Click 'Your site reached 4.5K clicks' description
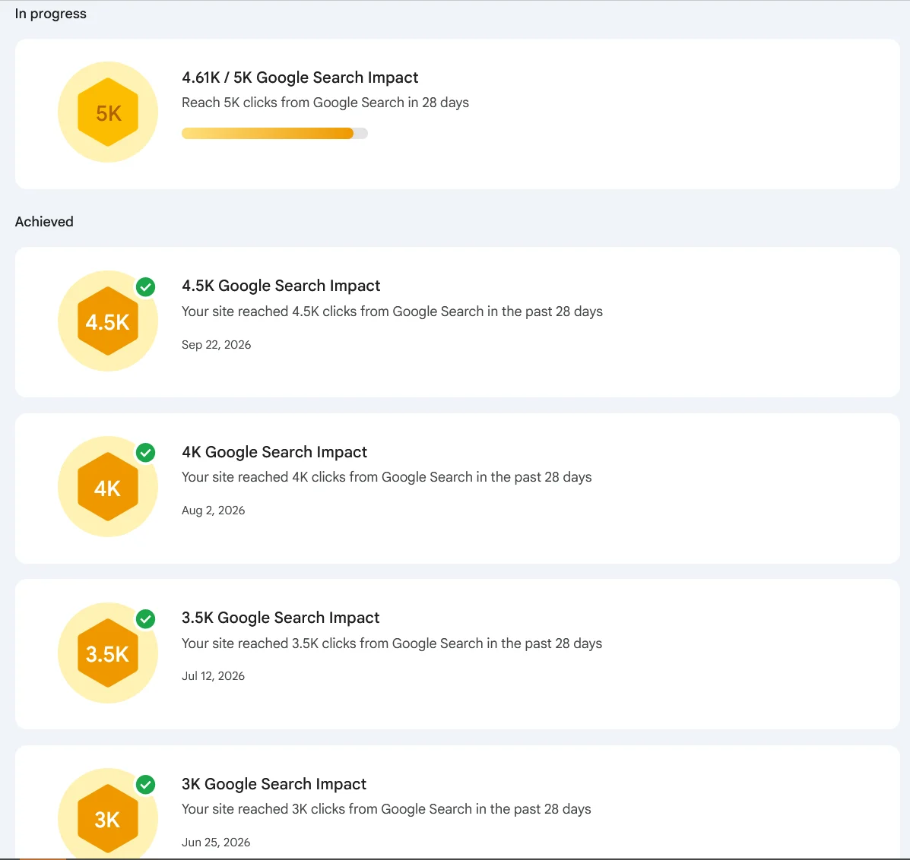The height and width of the screenshot is (860, 910). (392, 311)
